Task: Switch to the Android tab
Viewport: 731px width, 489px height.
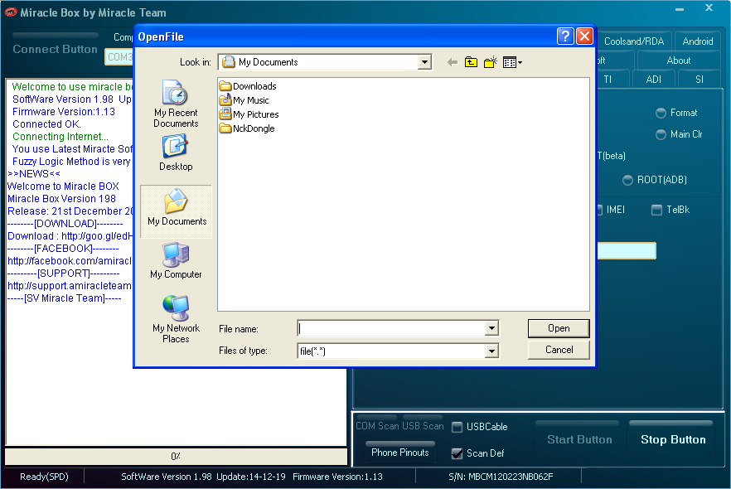Action: coord(698,41)
